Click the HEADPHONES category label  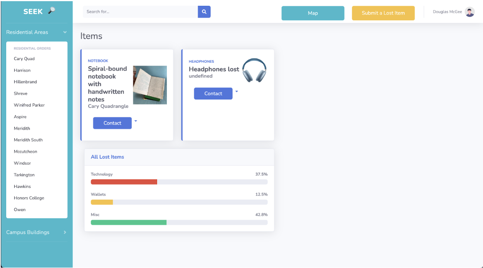(201, 62)
